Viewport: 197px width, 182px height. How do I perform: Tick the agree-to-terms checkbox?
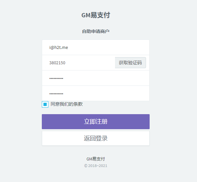click(45, 104)
